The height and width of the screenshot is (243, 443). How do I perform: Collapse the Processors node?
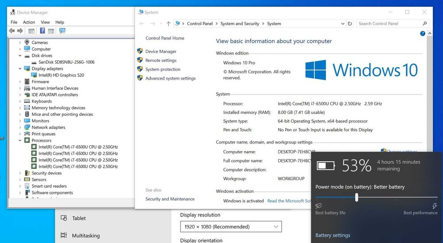[x=20, y=140]
